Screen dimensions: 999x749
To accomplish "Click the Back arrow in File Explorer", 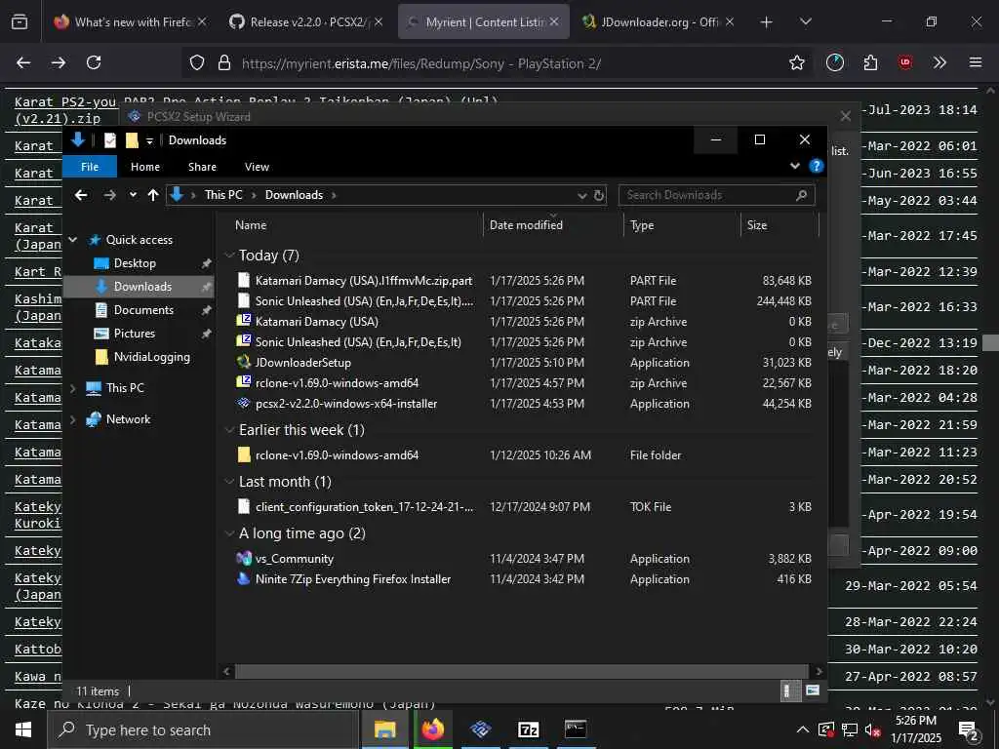I will point(81,195).
